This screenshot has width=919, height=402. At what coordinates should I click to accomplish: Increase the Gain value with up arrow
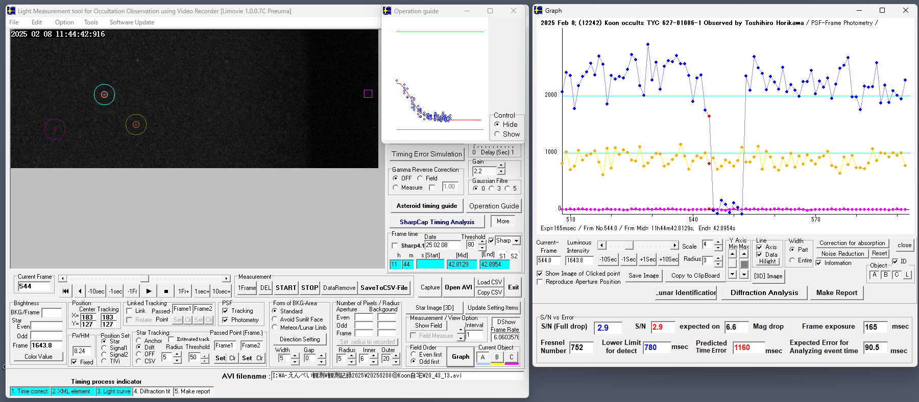point(501,166)
